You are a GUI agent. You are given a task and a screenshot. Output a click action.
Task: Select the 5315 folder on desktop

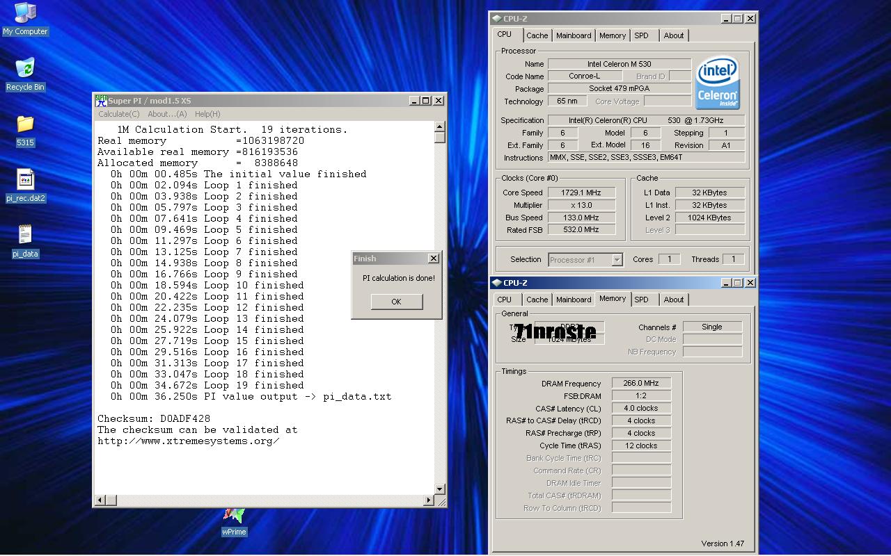pyautogui.click(x=25, y=130)
